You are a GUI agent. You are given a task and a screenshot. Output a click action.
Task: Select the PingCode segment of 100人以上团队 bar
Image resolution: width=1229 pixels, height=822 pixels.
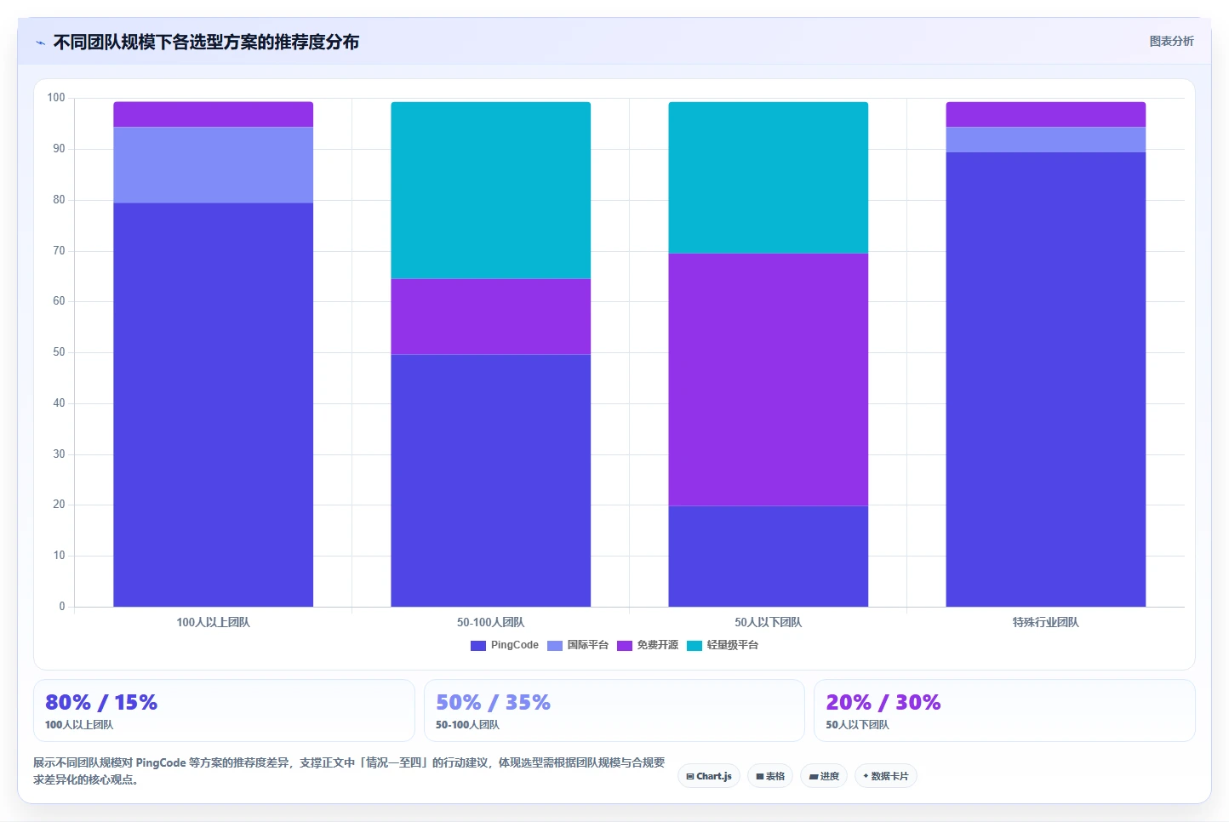tap(213, 404)
